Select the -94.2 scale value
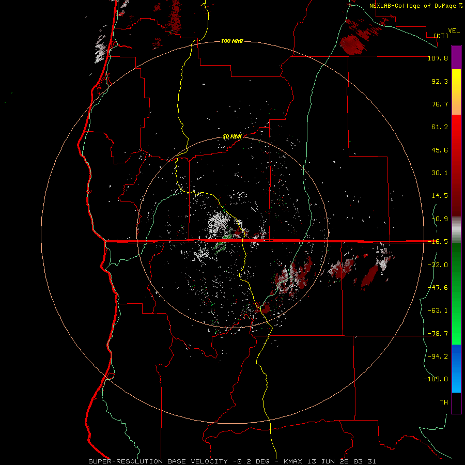465x465 pixels. [x=438, y=357]
